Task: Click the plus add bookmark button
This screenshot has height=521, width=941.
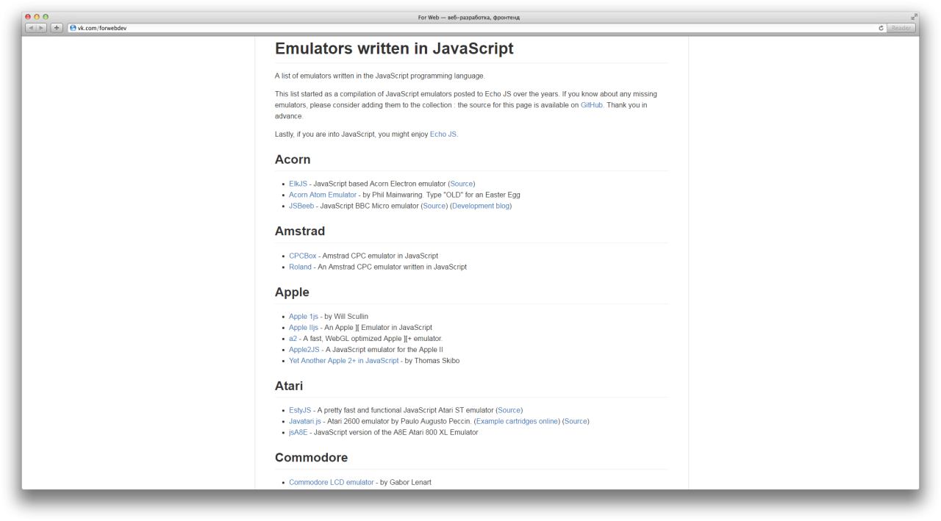Action: [57, 28]
